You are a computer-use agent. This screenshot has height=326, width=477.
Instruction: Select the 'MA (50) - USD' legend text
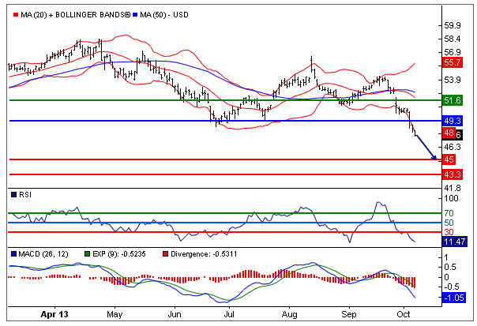coord(164,14)
